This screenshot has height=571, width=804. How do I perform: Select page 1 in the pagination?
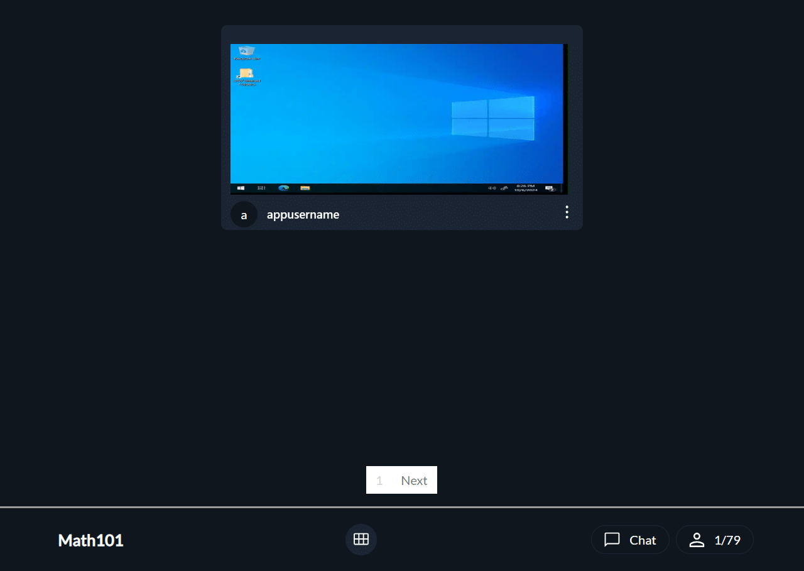click(x=379, y=480)
